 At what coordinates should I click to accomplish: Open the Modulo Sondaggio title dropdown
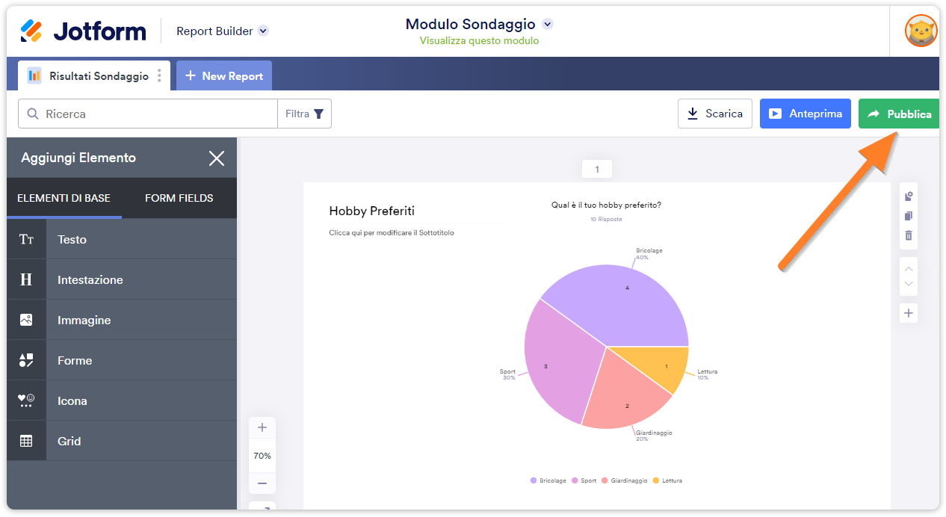pos(548,25)
